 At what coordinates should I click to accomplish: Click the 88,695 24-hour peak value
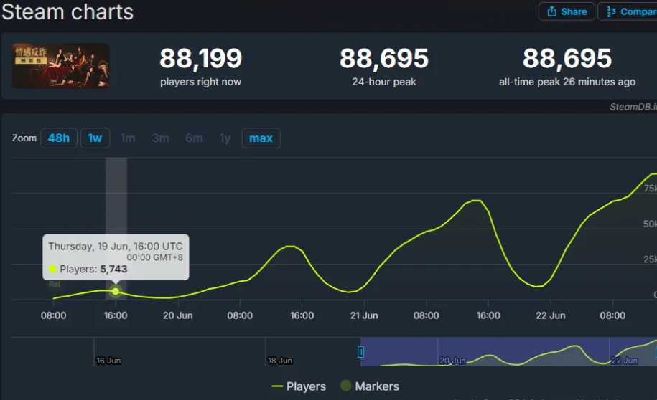coord(384,58)
